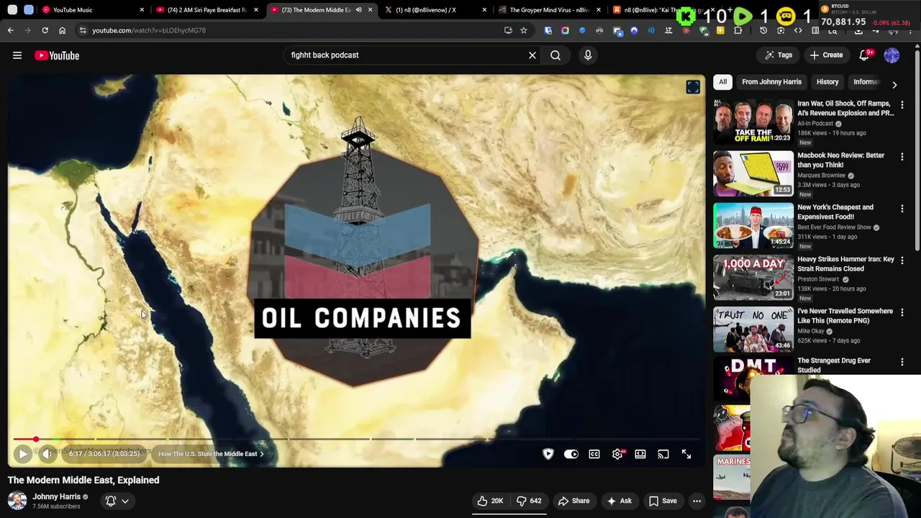921x518 pixels.
Task: Bookmark this page with the star
Action: pos(524,30)
